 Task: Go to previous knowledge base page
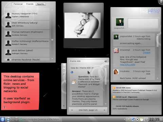pyautogui.click(x=72, y=110)
